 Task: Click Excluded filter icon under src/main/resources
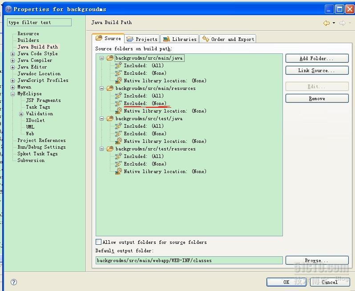118,103
